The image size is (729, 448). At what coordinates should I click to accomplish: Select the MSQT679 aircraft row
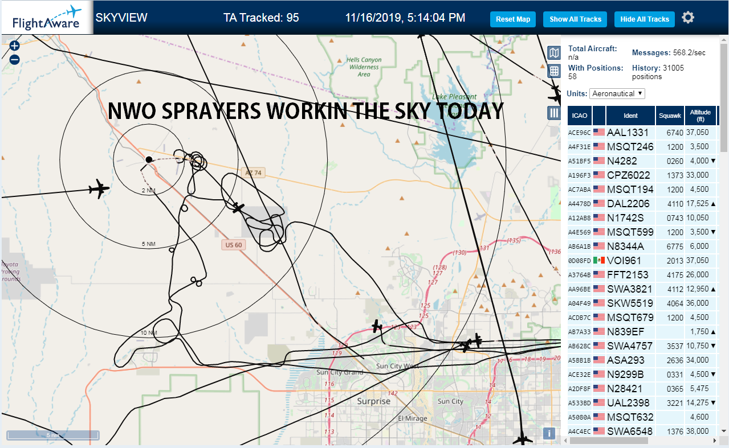[x=642, y=317]
